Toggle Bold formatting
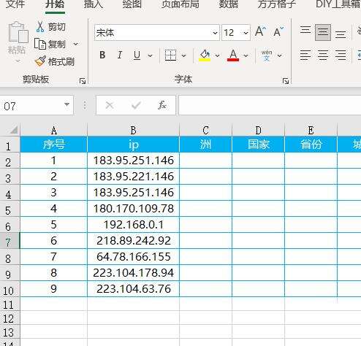The width and height of the screenshot is (361, 346). click(x=102, y=55)
